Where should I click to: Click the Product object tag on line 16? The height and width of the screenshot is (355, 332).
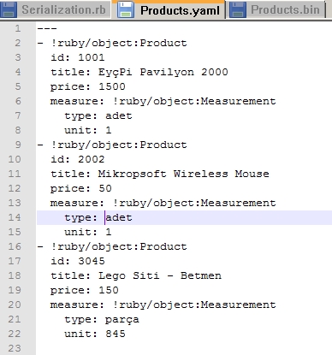tap(119, 246)
